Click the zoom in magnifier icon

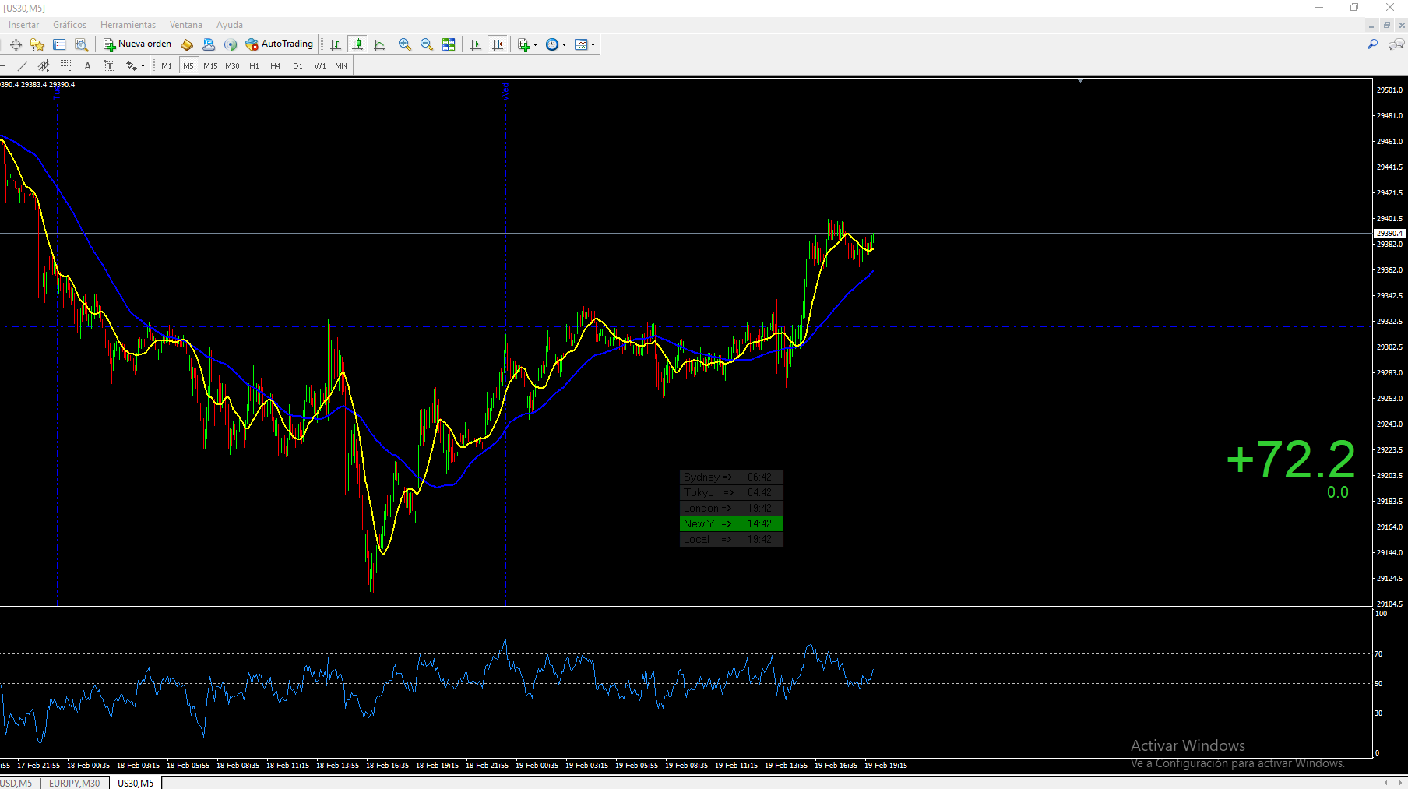click(405, 44)
